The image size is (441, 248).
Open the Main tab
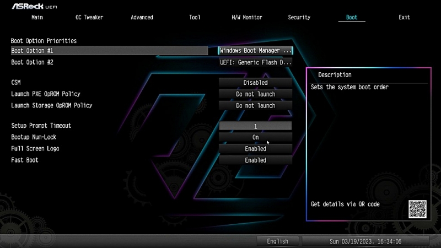[37, 18]
